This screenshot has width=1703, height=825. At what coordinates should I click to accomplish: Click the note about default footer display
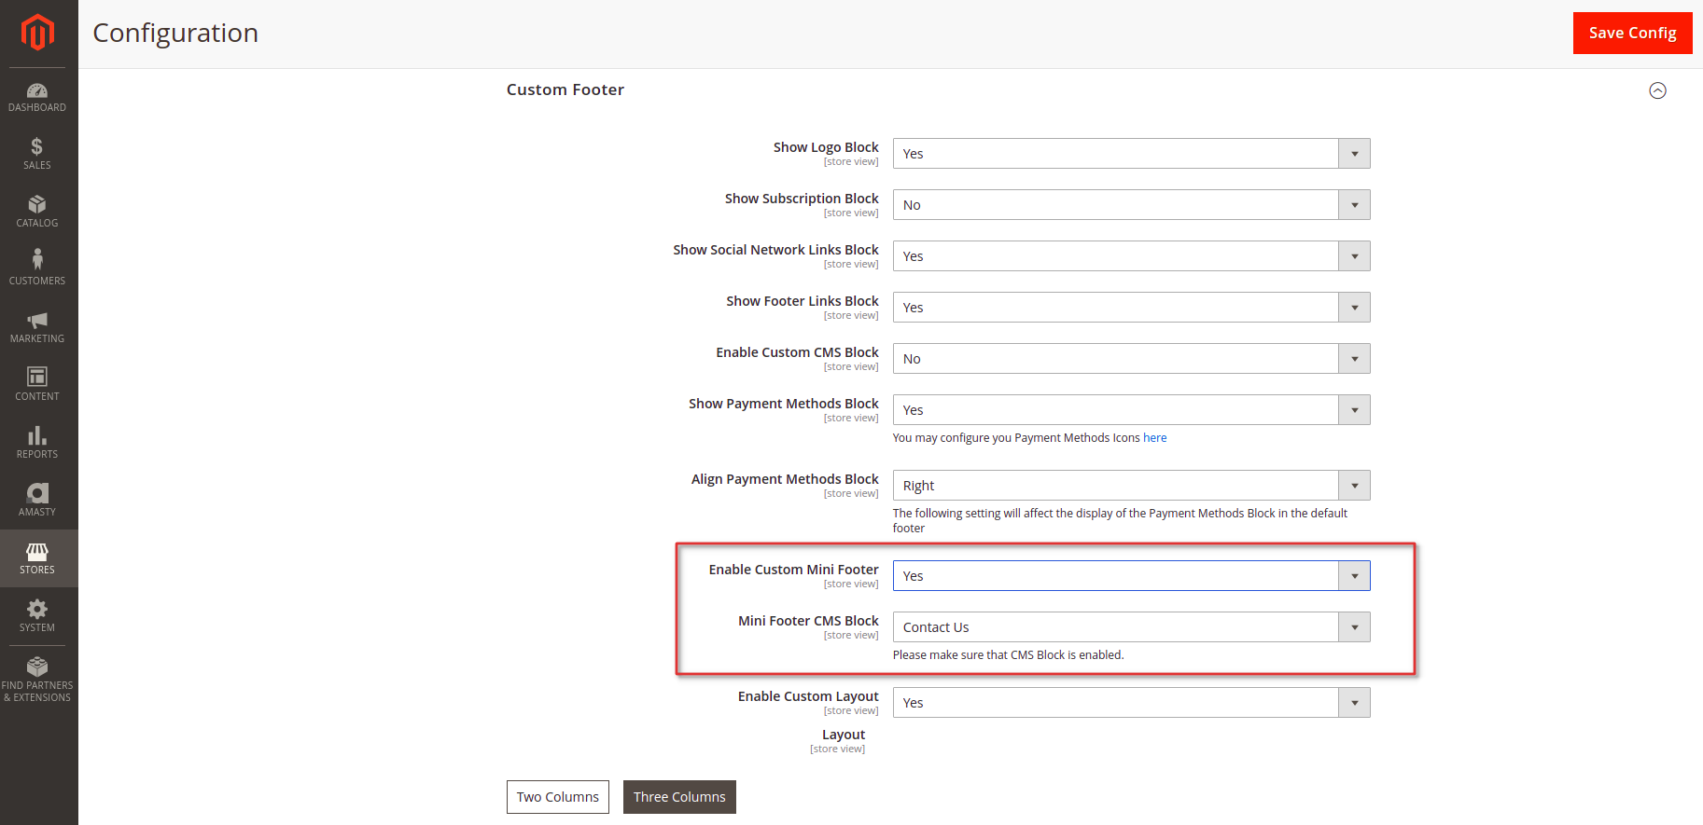[x=1120, y=521]
